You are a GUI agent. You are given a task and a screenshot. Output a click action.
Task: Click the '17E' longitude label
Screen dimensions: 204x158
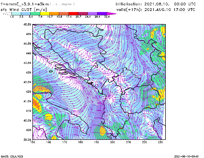click(x=65, y=142)
